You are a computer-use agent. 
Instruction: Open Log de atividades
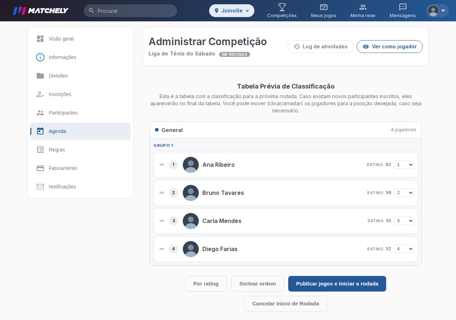click(x=321, y=47)
